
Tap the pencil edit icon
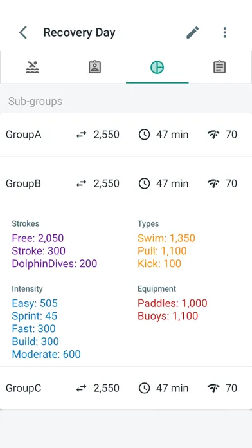pyautogui.click(x=193, y=33)
